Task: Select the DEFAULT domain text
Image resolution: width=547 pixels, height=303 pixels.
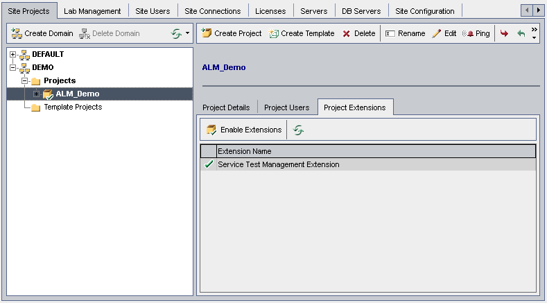Action: pyautogui.click(x=48, y=55)
